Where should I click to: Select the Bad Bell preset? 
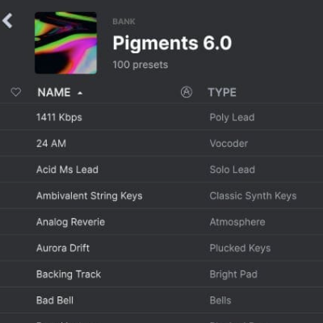161,300
